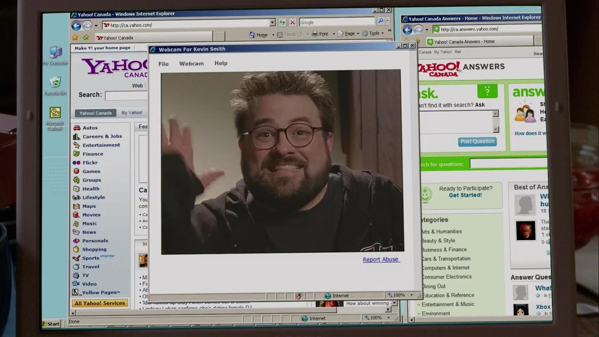Open Careers & Jobs link
This screenshot has height=337, width=599.
click(102, 136)
